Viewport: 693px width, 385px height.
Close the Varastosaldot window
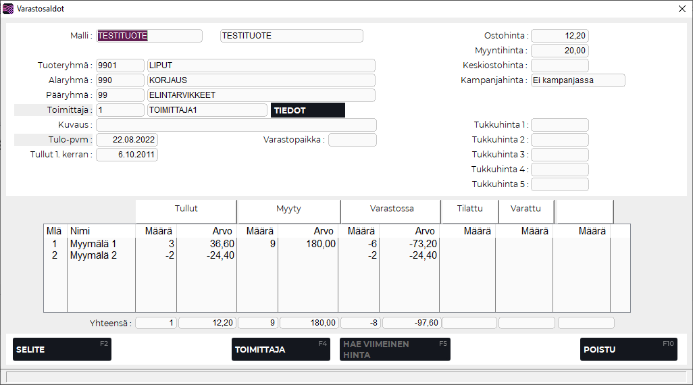pos(682,9)
